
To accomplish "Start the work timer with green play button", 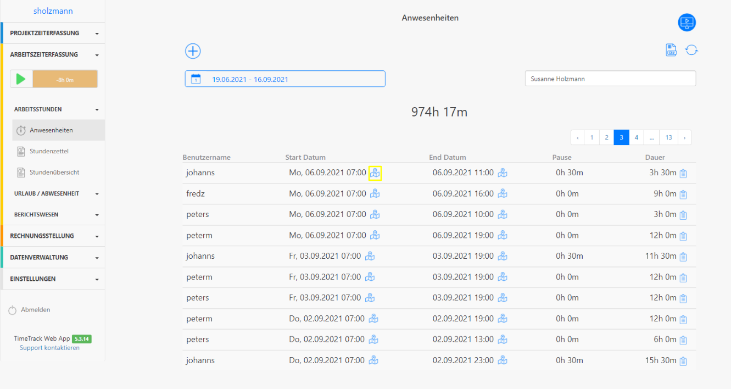I will coord(21,79).
